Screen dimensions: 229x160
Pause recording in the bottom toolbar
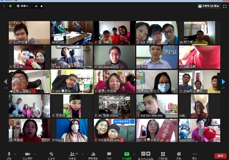pyautogui.click(x=143, y=154)
